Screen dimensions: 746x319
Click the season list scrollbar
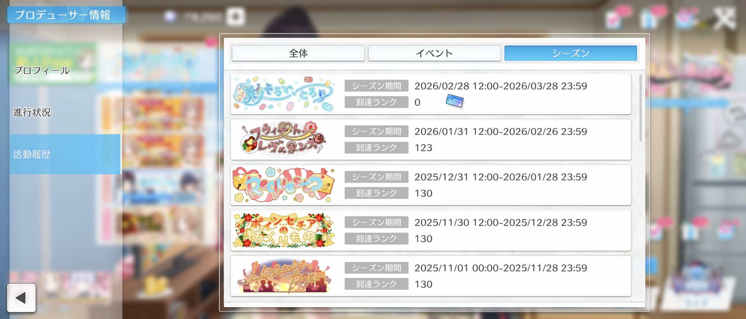click(x=640, y=108)
